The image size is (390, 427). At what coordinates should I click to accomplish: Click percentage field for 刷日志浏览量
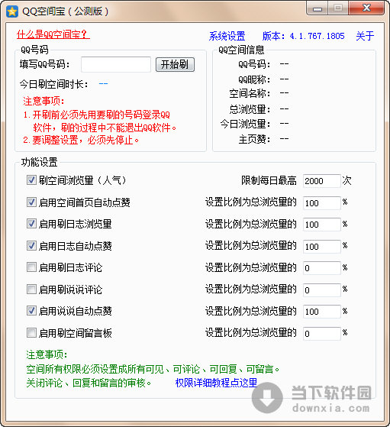(x=321, y=225)
